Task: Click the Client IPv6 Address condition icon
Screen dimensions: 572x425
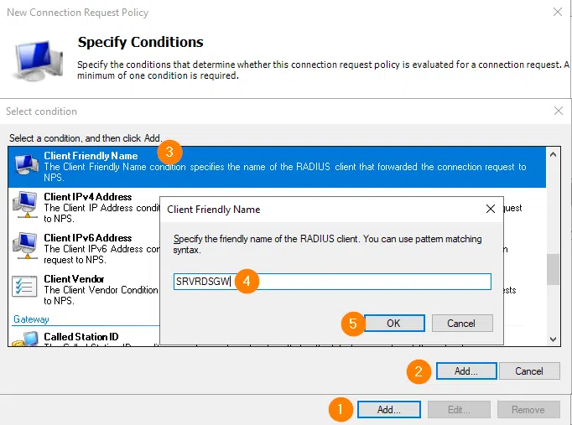Action: click(26, 245)
